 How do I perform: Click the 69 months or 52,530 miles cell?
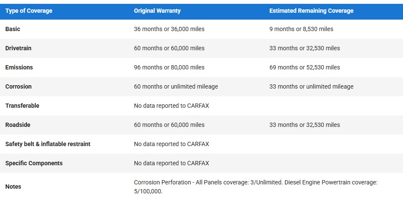[x=305, y=67]
